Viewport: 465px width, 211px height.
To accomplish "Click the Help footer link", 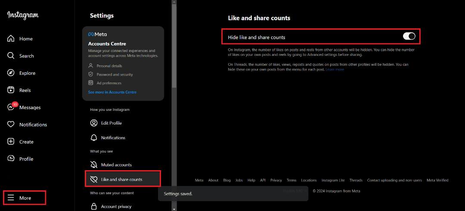I will coord(251,180).
